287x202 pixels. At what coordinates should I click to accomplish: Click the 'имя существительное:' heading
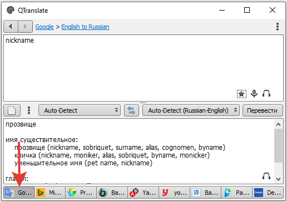coord(42,140)
